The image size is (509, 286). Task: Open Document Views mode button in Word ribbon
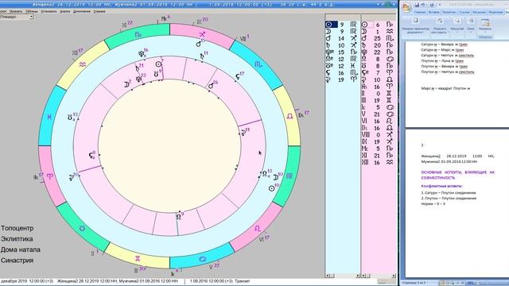point(415,26)
